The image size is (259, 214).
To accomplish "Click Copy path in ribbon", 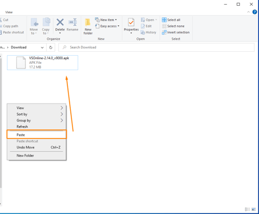I will (9, 26).
